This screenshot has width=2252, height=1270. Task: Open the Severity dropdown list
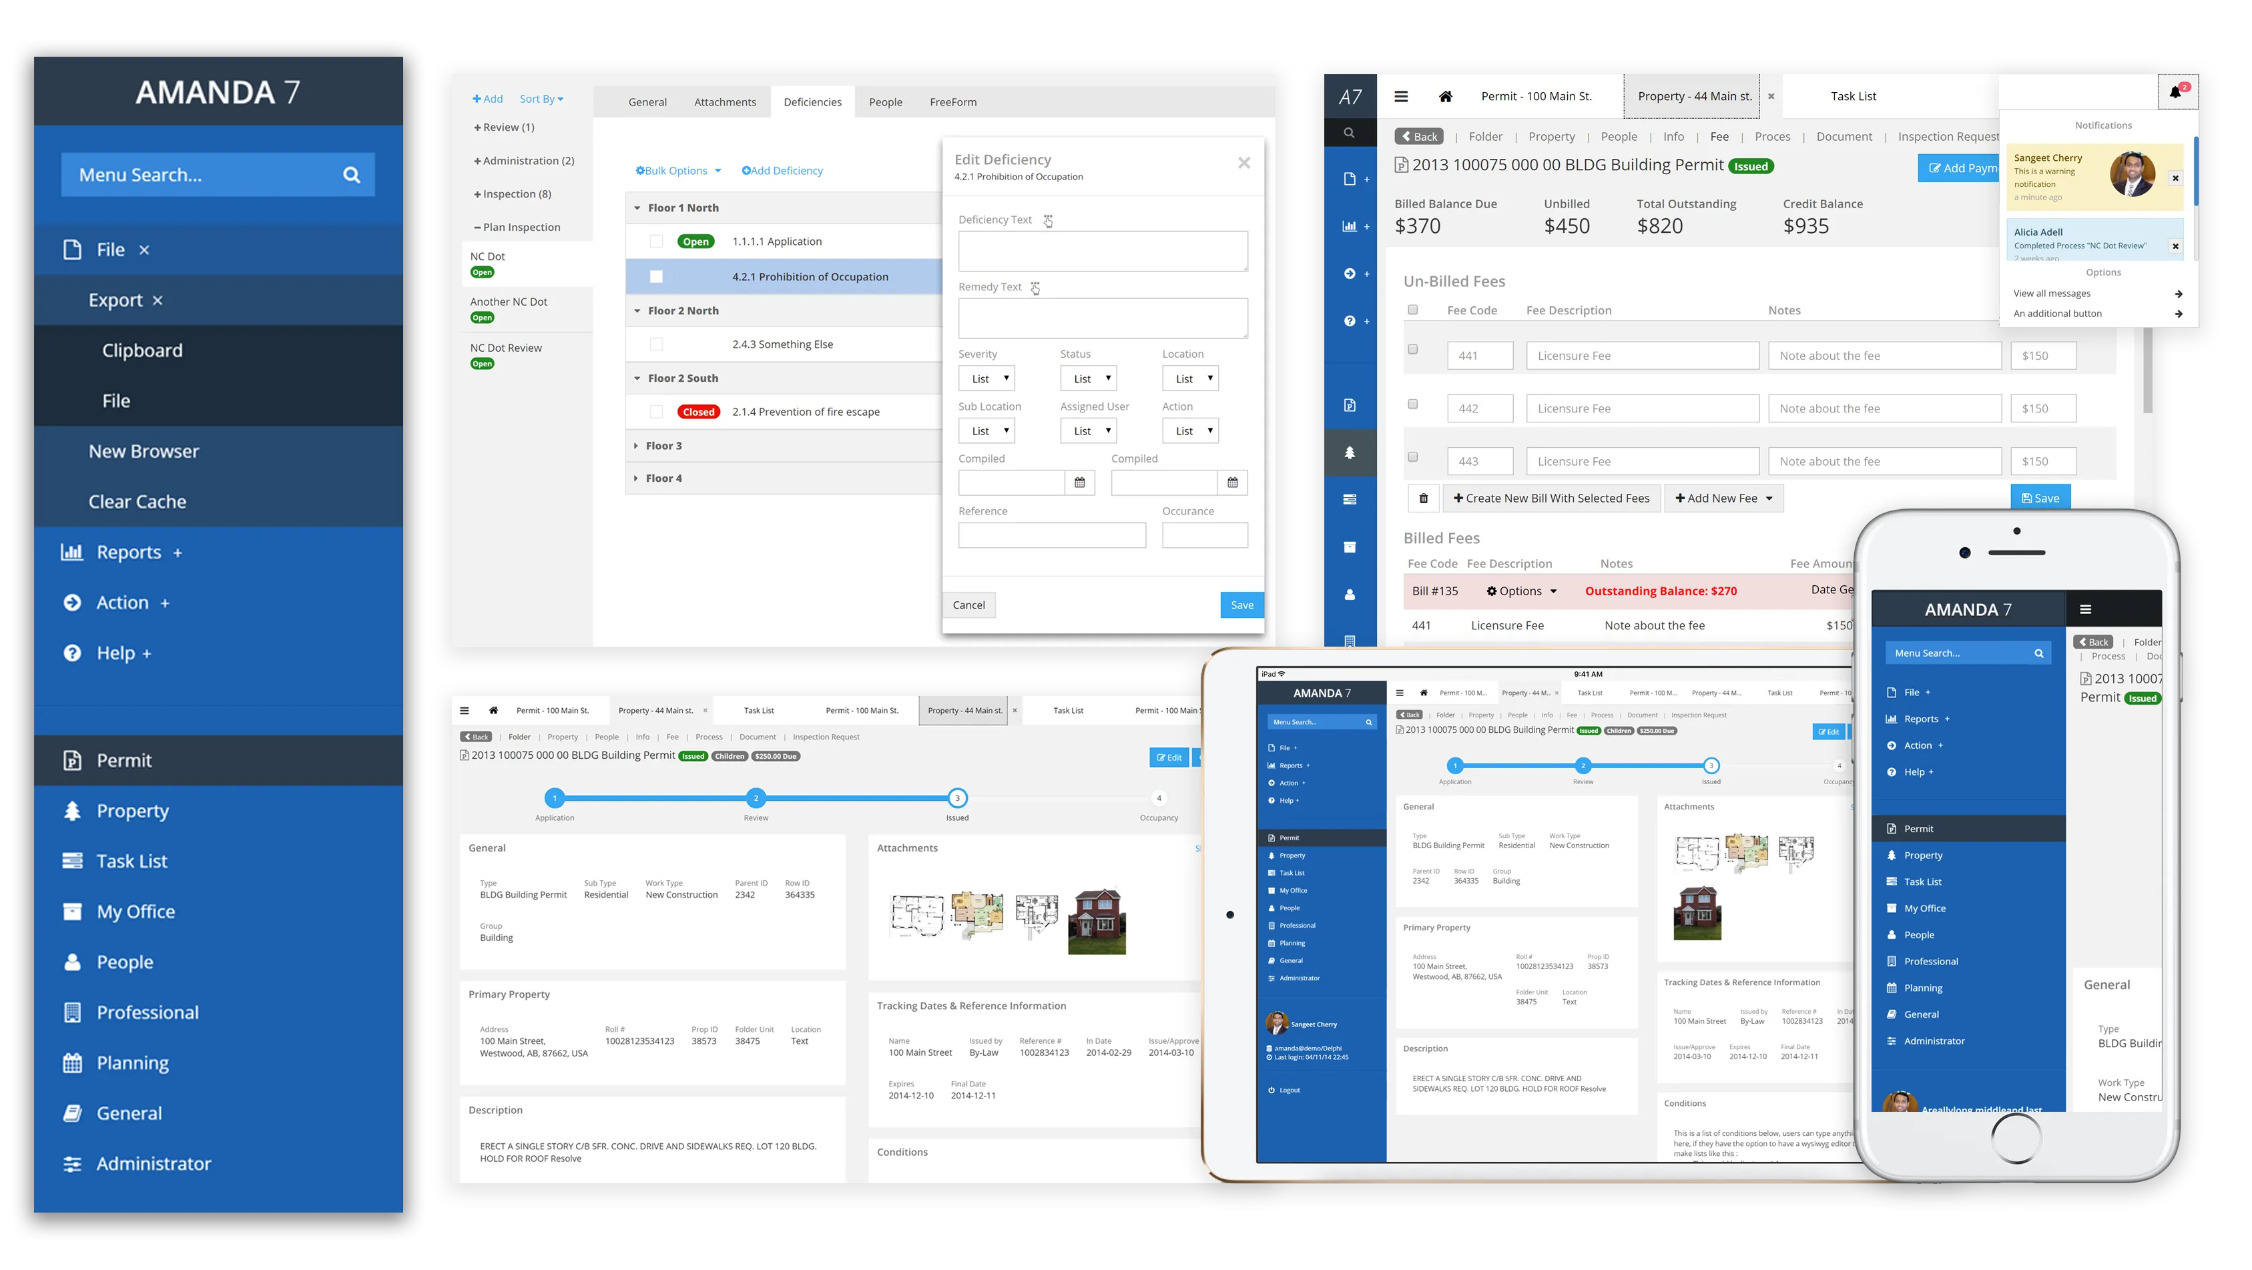(x=987, y=378)
